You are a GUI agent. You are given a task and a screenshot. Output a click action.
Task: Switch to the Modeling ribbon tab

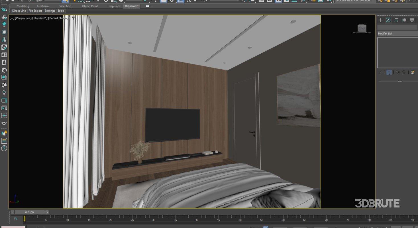tap(23, 6)
